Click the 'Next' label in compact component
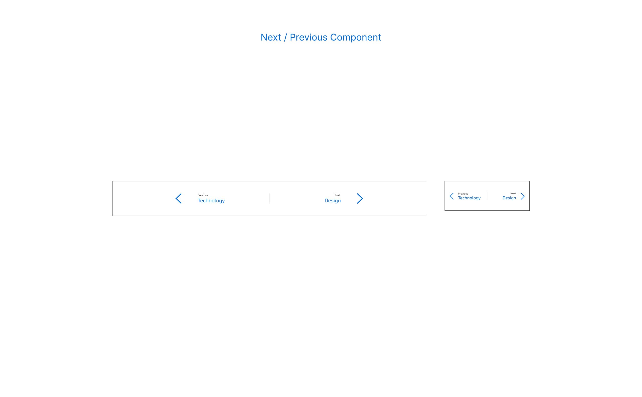The image size is (642, 397). [513, 194]
